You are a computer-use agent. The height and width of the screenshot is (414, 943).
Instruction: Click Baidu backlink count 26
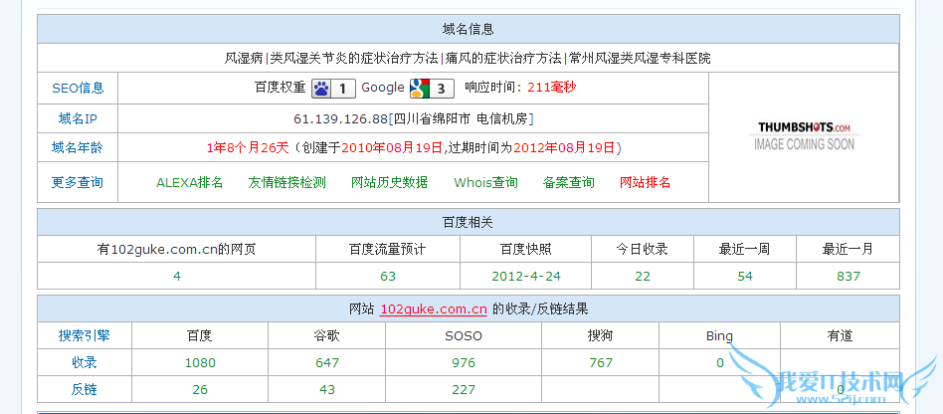pyautogui.click(x=200, y=390)
